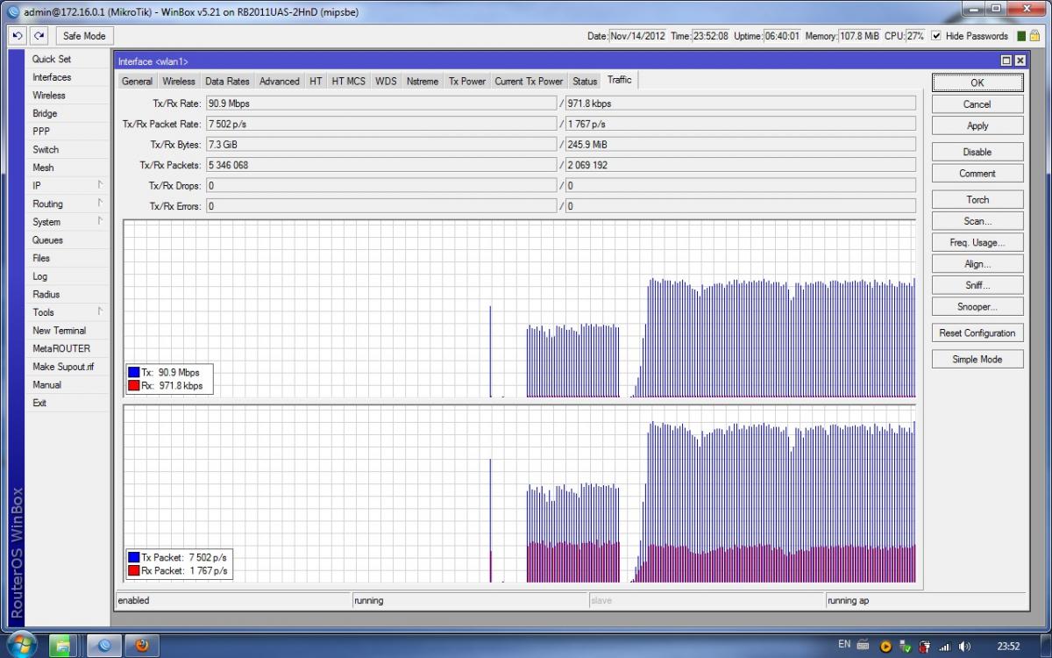
Task: Click the blue Tx color swatch in the legend
Action: 134,373
